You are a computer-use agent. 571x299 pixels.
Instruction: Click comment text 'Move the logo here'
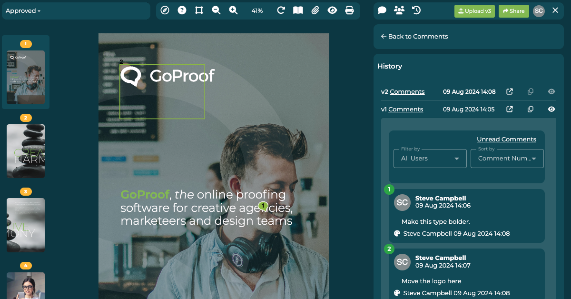[432, 281]
